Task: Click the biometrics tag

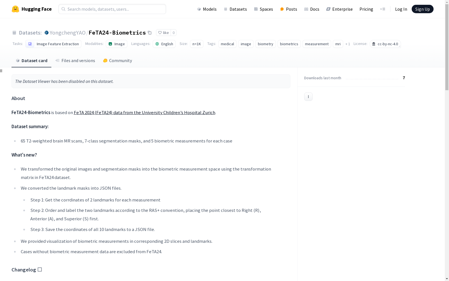Action: click(289, 44)
